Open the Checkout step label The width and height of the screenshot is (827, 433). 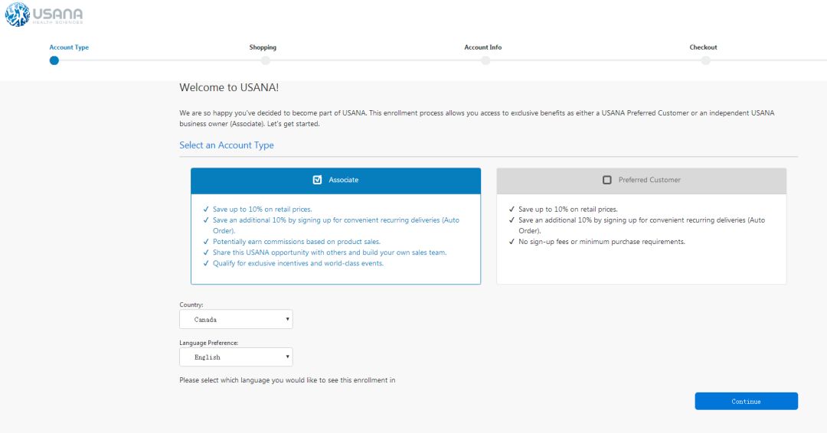[x=703, y=47]
